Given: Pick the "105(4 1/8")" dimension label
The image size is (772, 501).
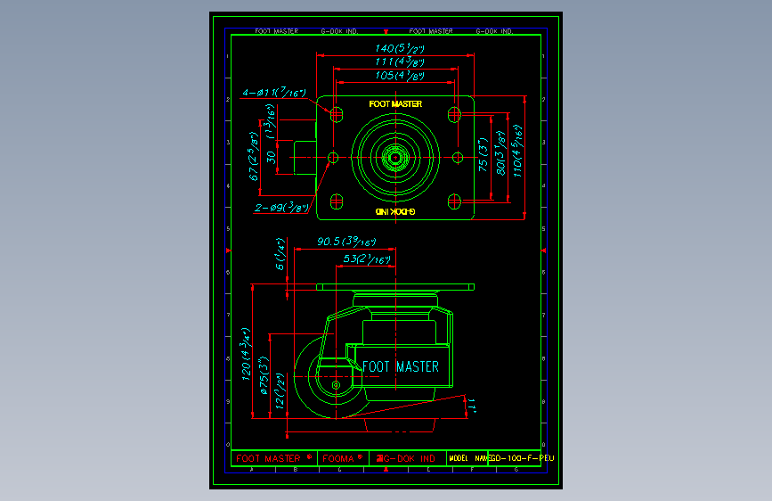Looking at the screenshot, I should pyautogui.click(x=399, y=76).
